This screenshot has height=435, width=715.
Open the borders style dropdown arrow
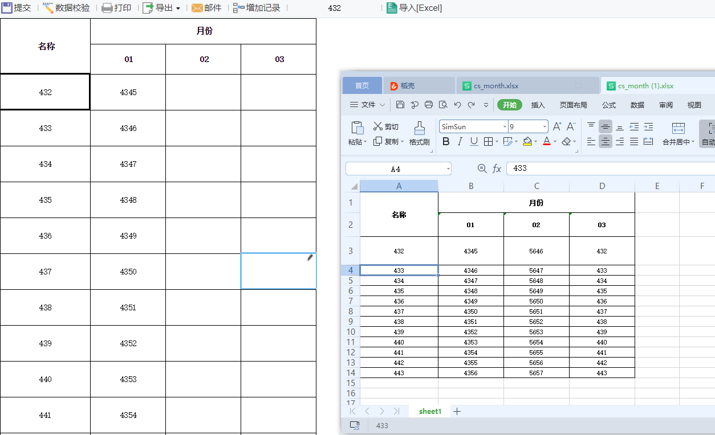pos(497,142)
